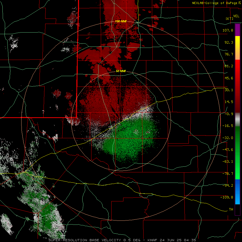Pick the purple segment of color bar
242x242 pixels.
[x=237, y=30]
